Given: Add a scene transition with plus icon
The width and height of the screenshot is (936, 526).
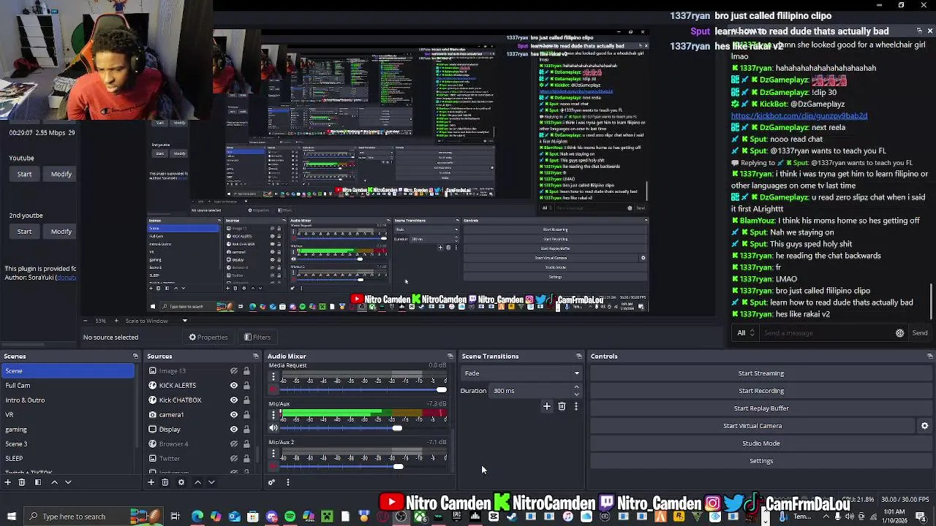Looking at the screenshot, I should point(546,406).
